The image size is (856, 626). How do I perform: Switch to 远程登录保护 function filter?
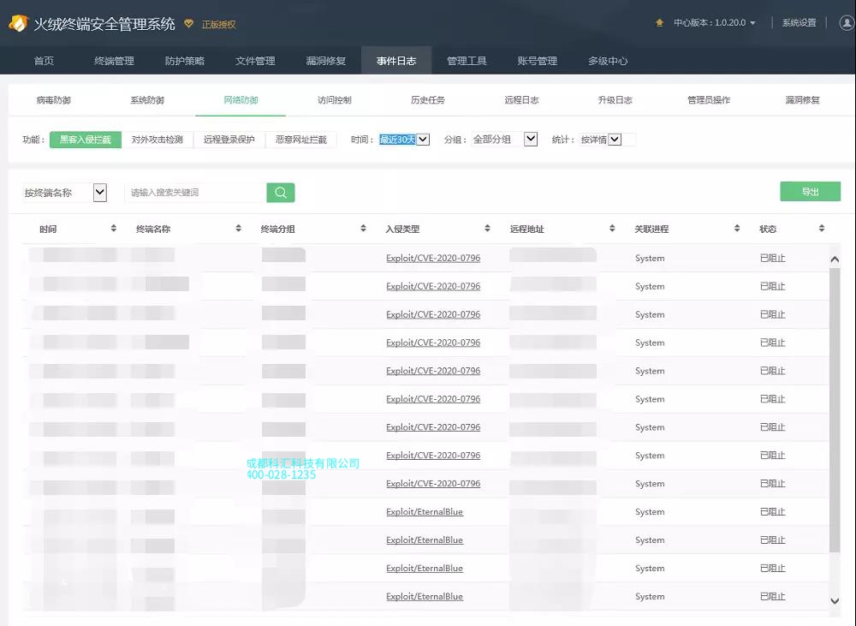(229, 140)
